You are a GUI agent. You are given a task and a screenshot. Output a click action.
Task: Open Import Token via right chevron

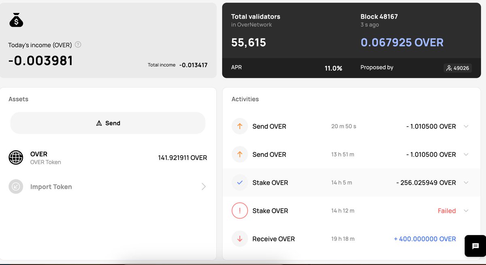coord(203,187)
